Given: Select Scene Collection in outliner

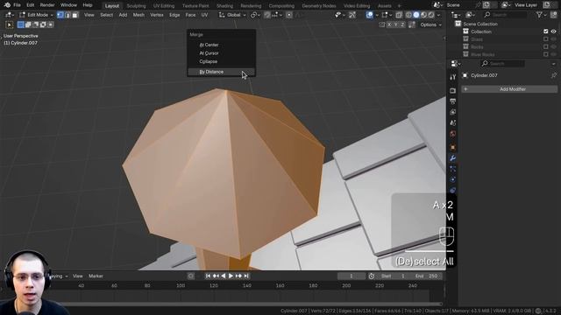Looking at the screenshot, I should 480,24.
